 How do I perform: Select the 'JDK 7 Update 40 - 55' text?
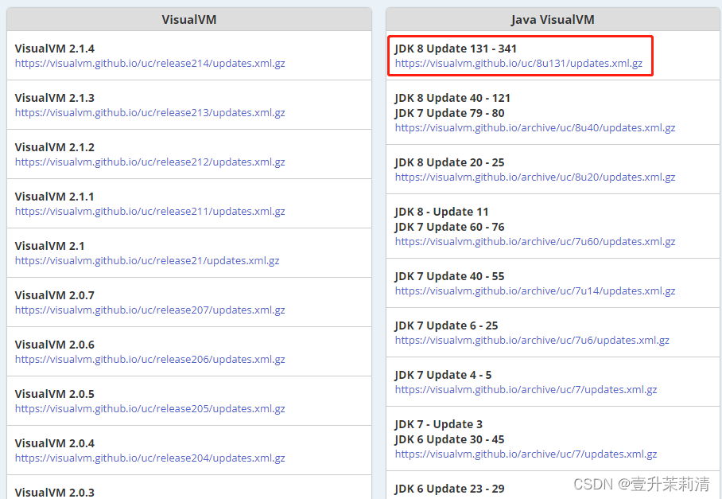(449, 276)
